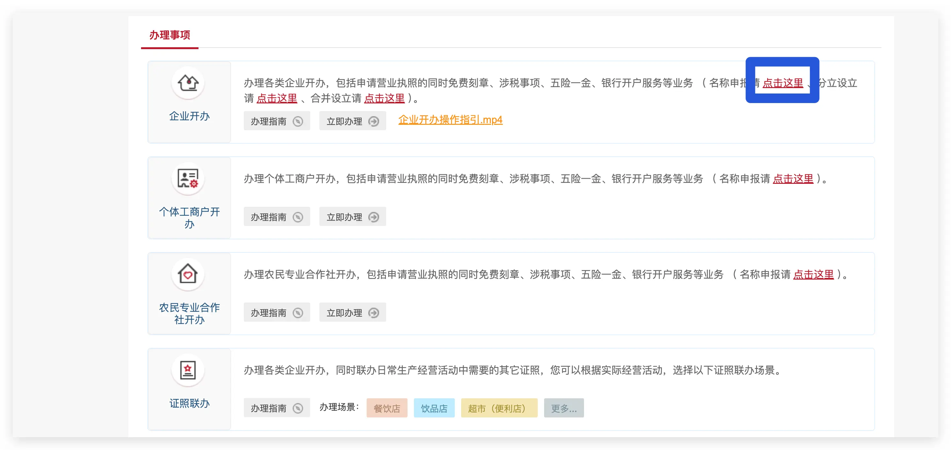Start 立即办理 for 企业开办
Screen dimensions: 951x450
click(353, 121)
